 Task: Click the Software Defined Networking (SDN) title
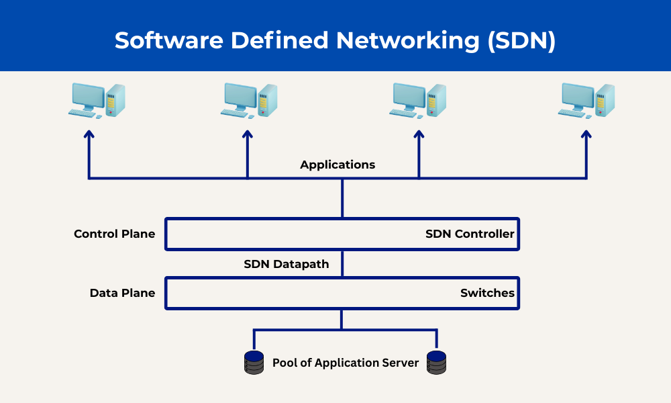pyautogui.click(x=335, y=41)
